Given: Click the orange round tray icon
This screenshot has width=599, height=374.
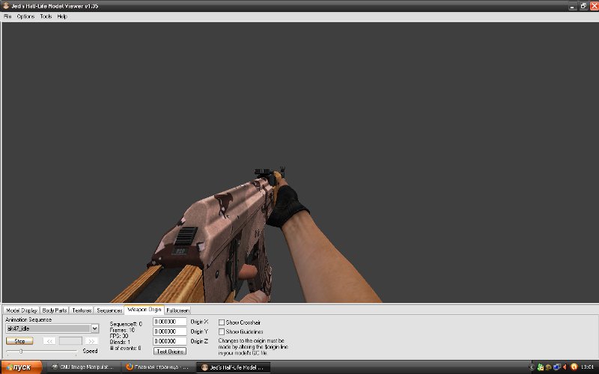Looking at the screenshot, I should (574, 367).
